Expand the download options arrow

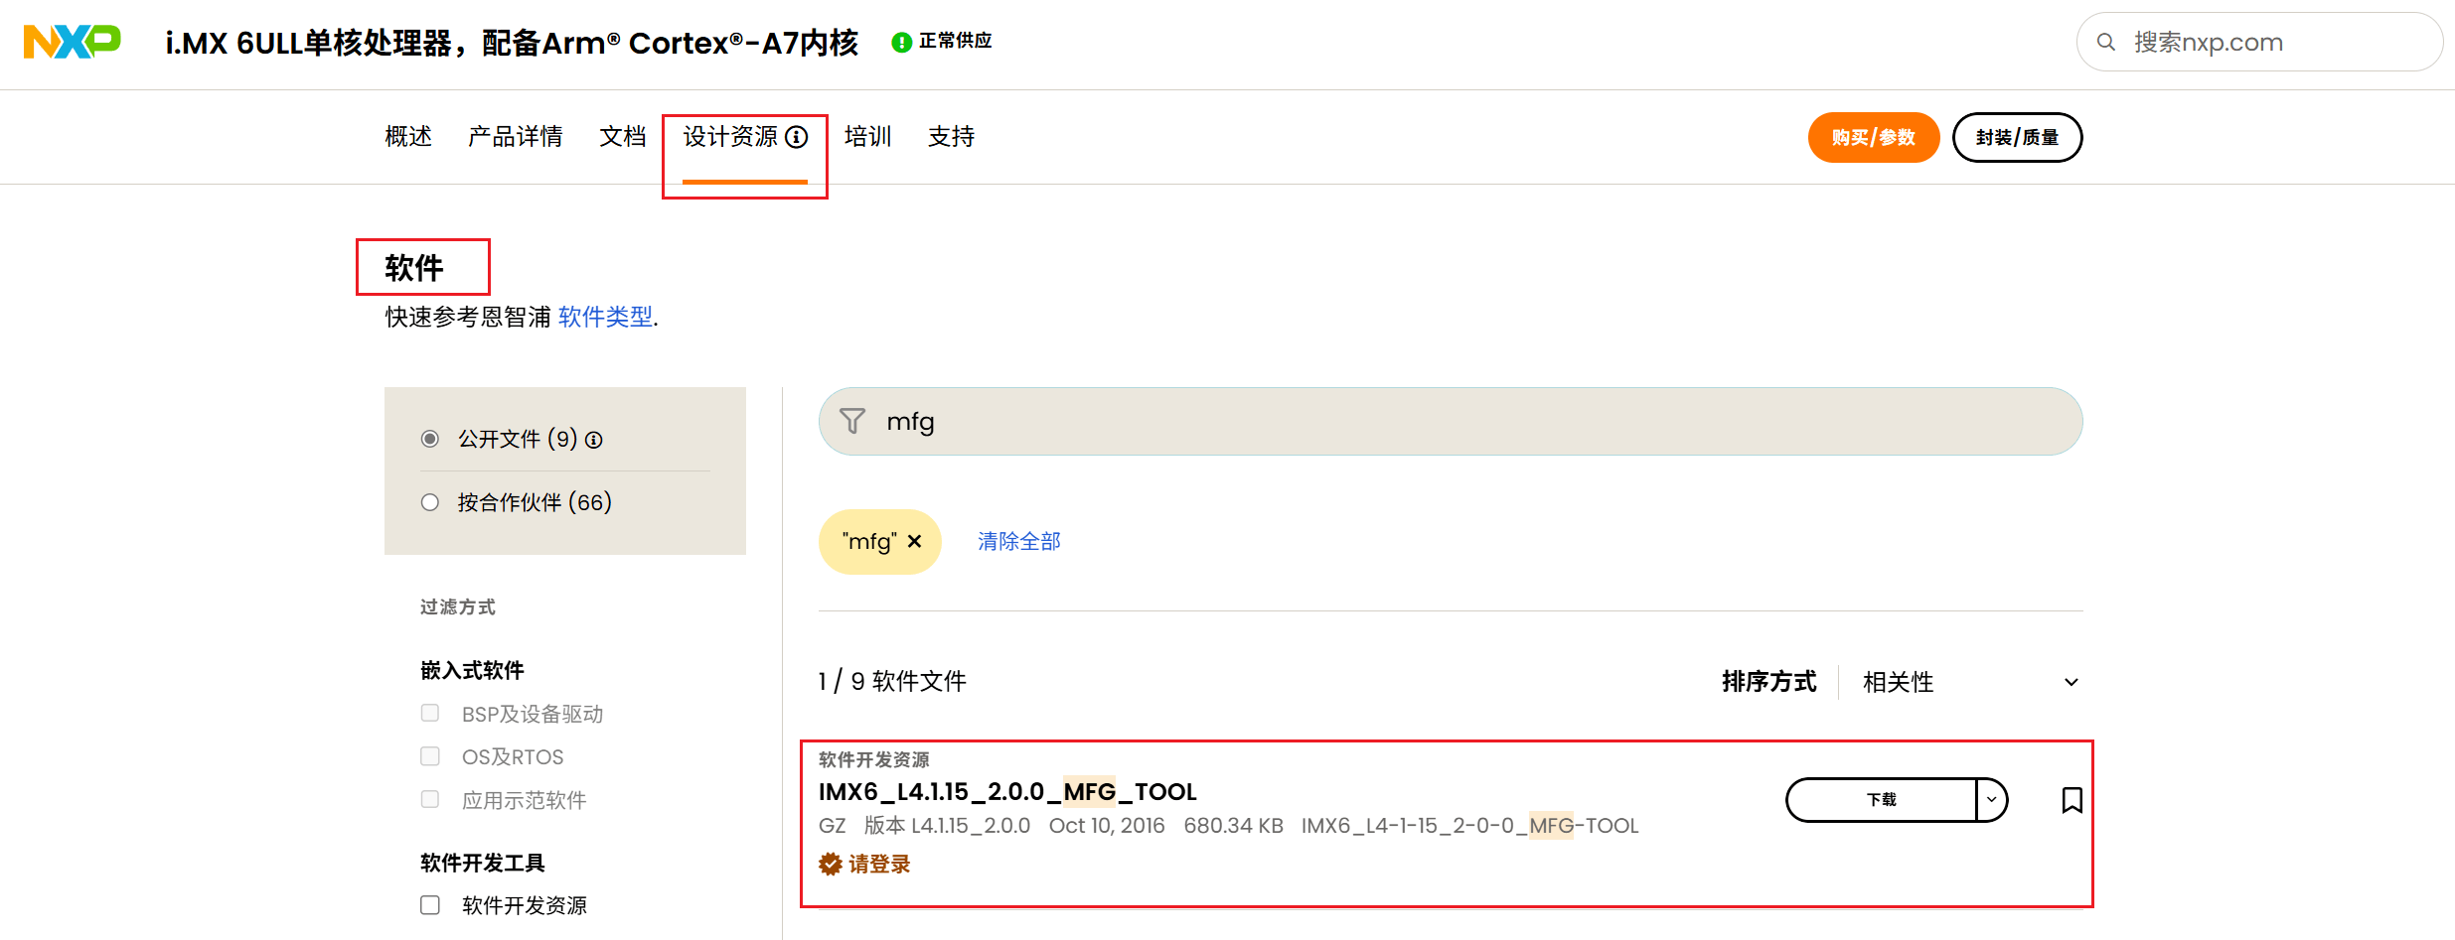tap(1991, 800)
